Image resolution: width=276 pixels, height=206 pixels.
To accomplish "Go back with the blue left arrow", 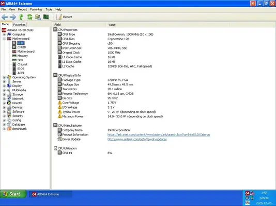I will (x=5, y=17).
